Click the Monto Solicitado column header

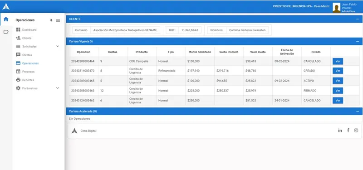(200, 52)
